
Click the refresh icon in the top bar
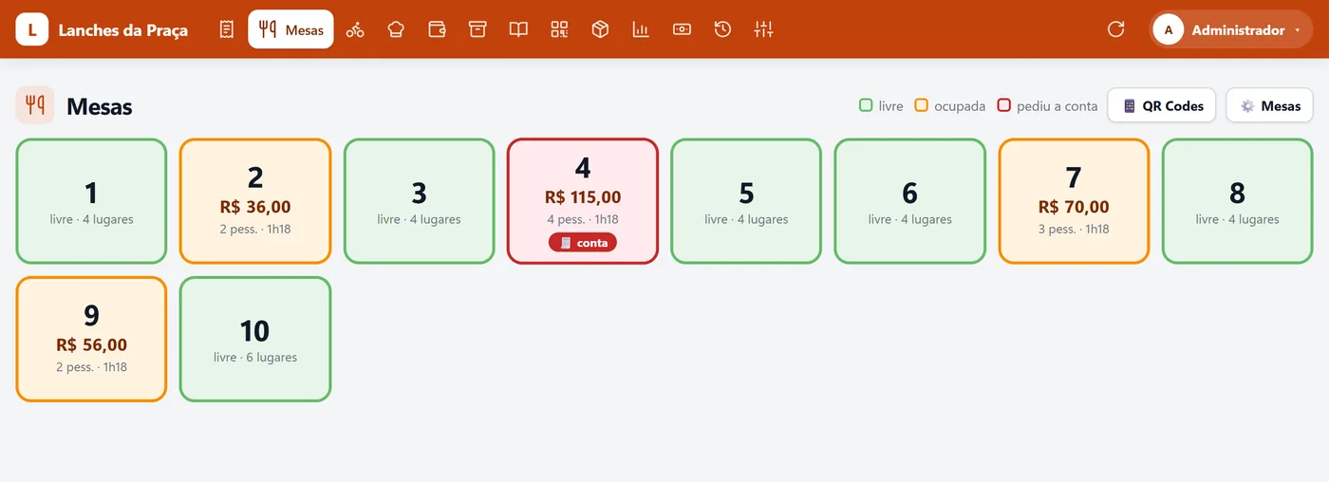pos(1116,29)
